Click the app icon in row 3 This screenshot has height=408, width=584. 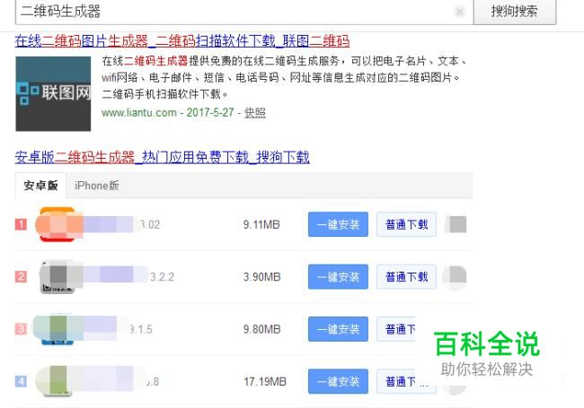[x=57, y=330]
